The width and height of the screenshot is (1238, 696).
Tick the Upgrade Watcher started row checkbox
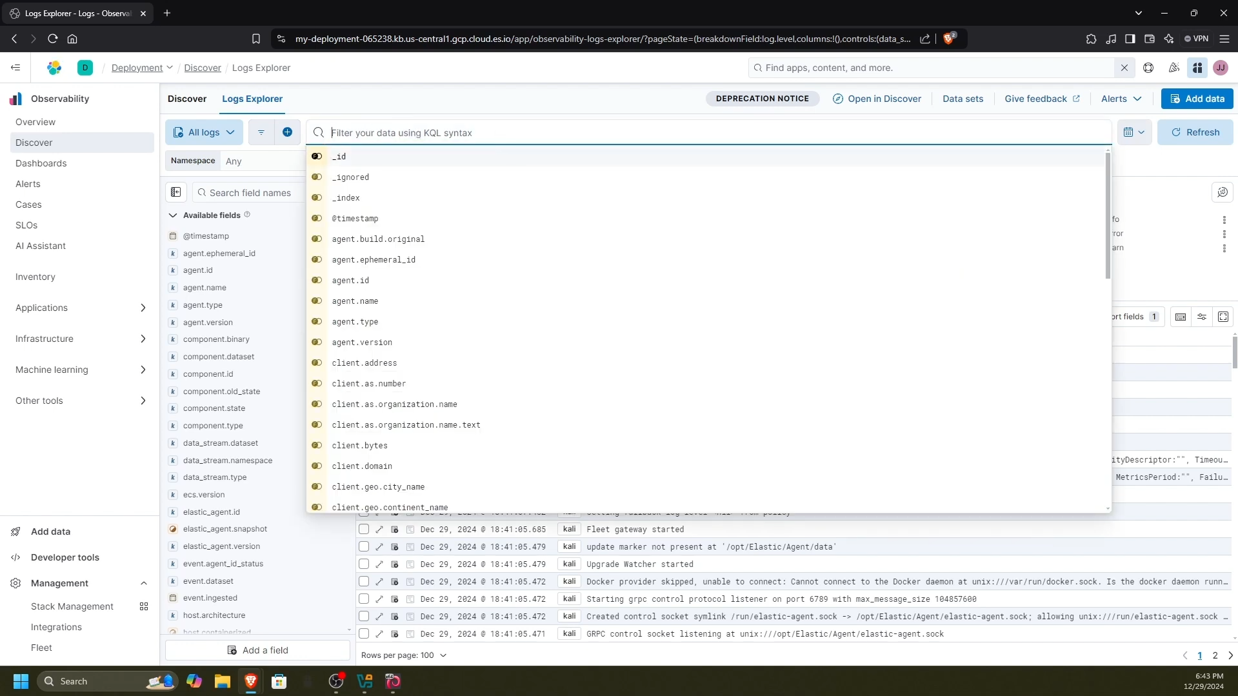tap(364, 564)
